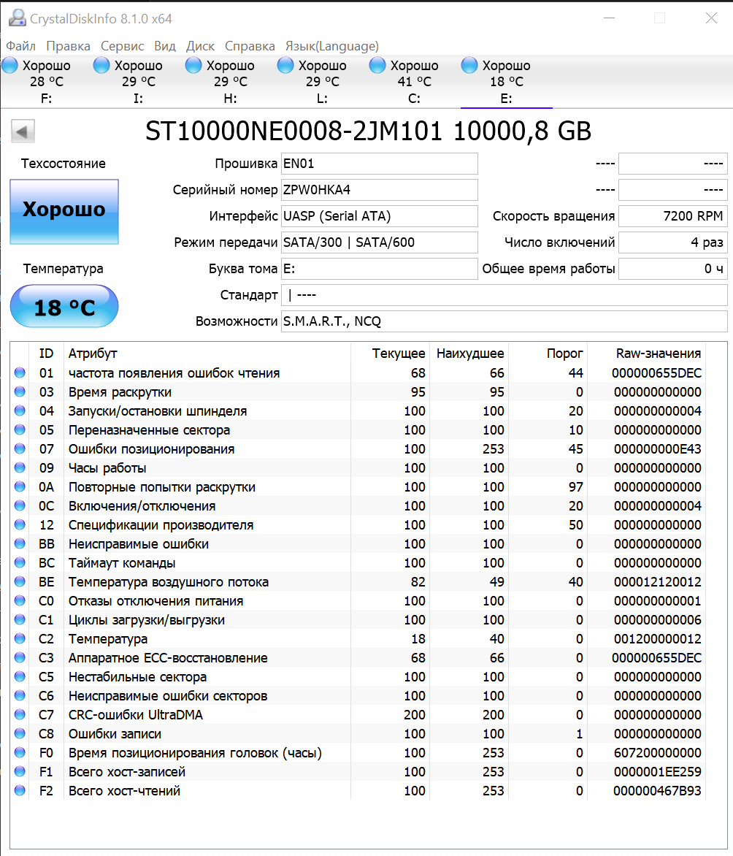The height and width of the screenshot is (856, 733).
Task: Select the status orb for drive F:
Action: pos(10,66)
